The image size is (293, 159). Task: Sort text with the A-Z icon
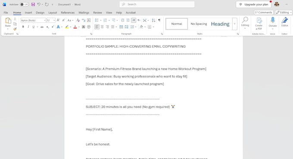pos(153,20)
